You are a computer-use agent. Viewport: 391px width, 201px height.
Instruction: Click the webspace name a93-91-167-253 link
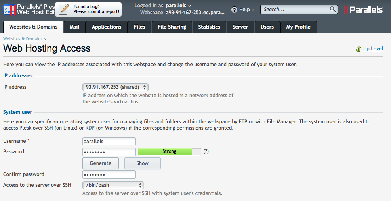click(195, 12)
